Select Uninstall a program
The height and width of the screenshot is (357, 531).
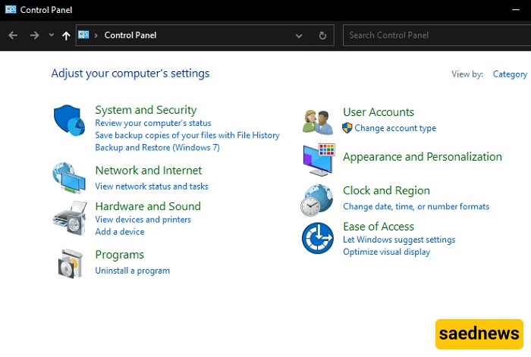(133, 271)
